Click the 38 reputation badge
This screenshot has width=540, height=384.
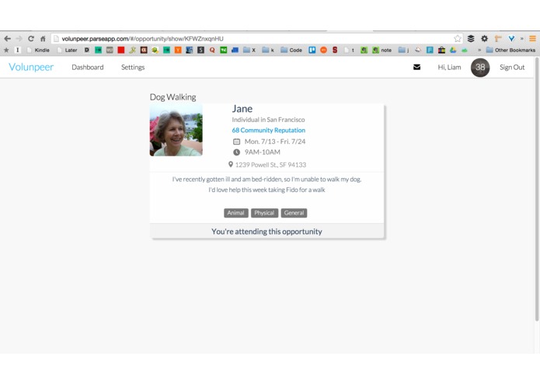point(480,68)
